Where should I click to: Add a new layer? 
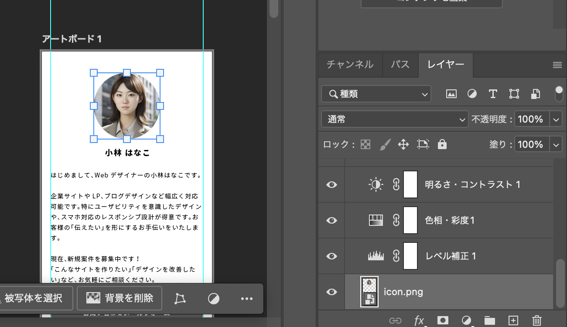(513, 320)
